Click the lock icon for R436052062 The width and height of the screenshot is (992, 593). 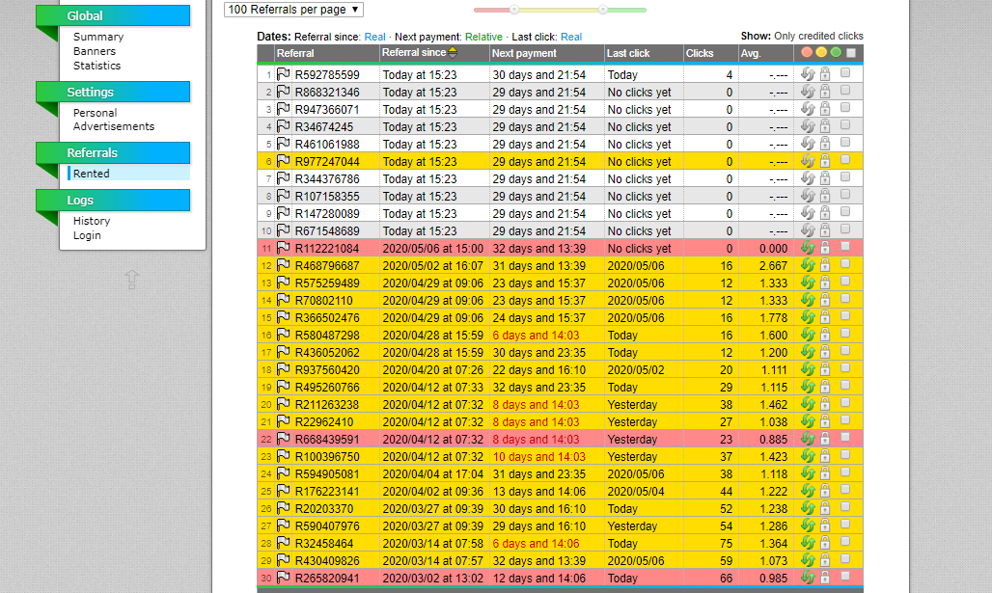click(825, 352)
